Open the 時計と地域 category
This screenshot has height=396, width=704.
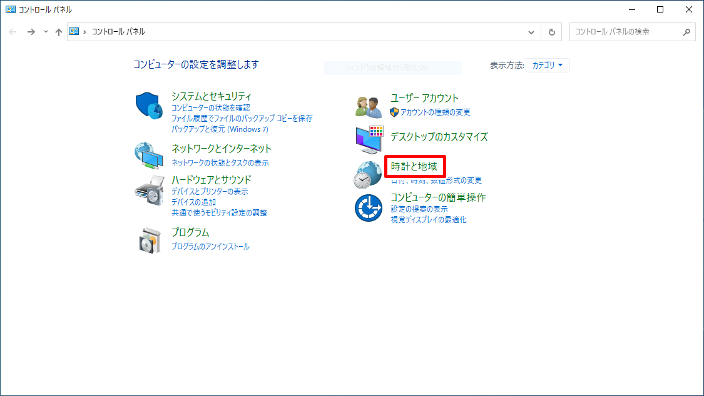point(414,166)
